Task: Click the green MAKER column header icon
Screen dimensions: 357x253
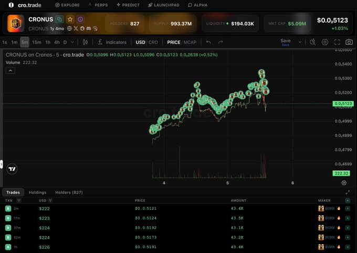Action: pos(348,200)
